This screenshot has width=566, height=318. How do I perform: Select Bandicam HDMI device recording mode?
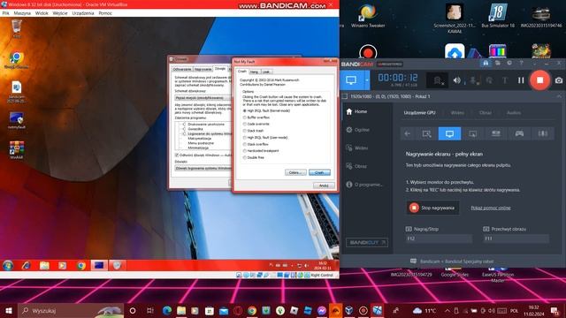(x=496, y=133)
